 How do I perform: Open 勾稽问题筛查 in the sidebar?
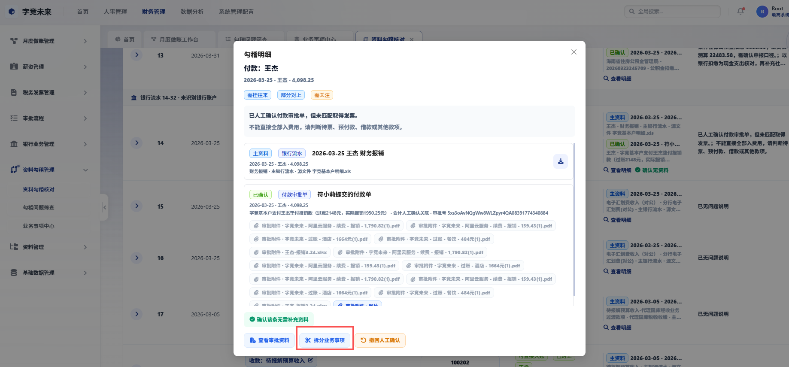(x=39, y=207)
